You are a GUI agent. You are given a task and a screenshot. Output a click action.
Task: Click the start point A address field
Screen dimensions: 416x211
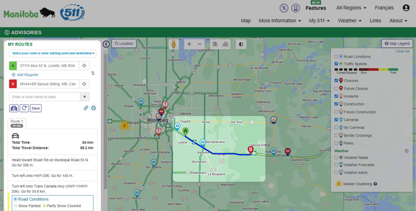pos(48,66)
